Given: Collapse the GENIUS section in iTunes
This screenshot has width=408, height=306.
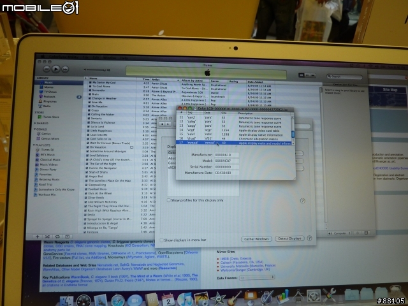Looking at the screenshot, I should (x=34, y=129).
